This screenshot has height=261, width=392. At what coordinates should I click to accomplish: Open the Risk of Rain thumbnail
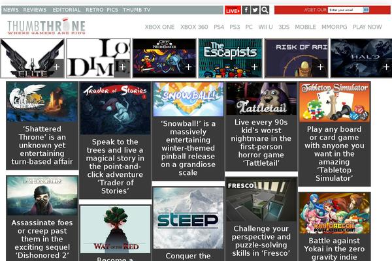click(x=297, y=58)
